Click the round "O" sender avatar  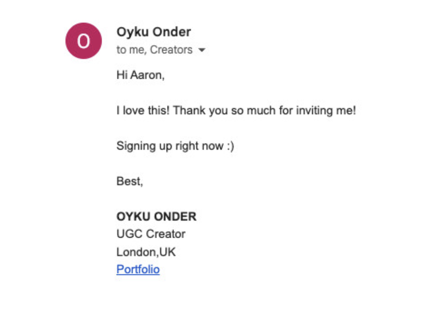(84, 41)
